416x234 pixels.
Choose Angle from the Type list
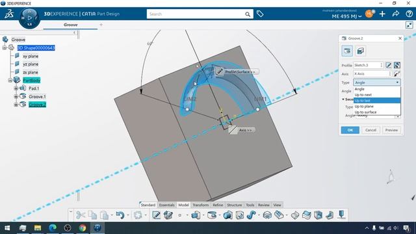[x=377, y=89]
